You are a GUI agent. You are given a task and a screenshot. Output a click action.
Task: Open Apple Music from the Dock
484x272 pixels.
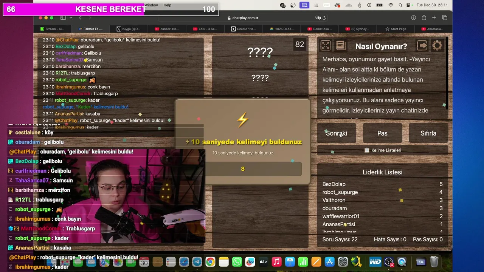276,262
